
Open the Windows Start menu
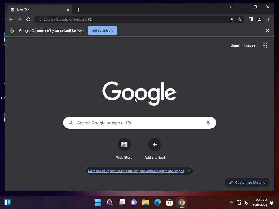98,202
